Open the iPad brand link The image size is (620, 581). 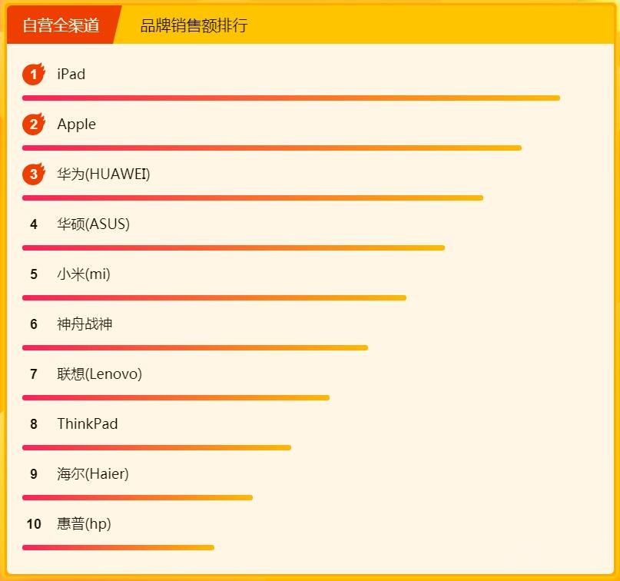(71, 75)
